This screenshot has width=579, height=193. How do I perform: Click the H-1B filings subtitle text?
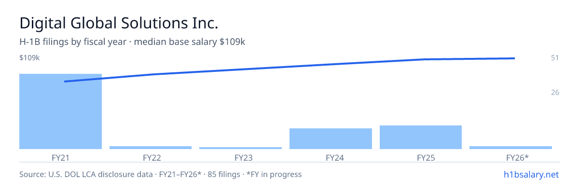132,42
